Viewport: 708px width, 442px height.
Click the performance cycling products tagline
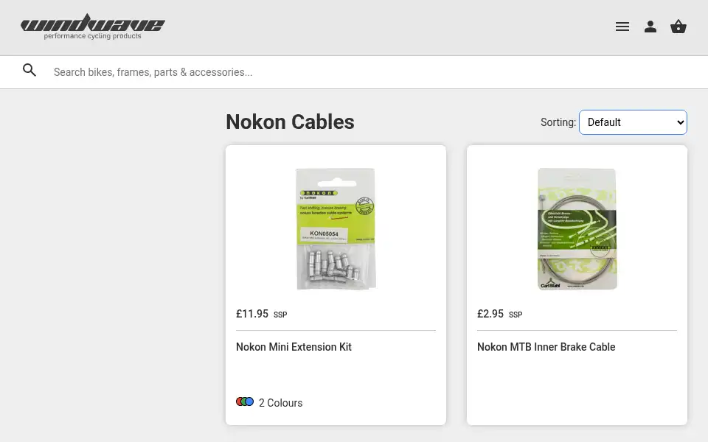point(93,36)
